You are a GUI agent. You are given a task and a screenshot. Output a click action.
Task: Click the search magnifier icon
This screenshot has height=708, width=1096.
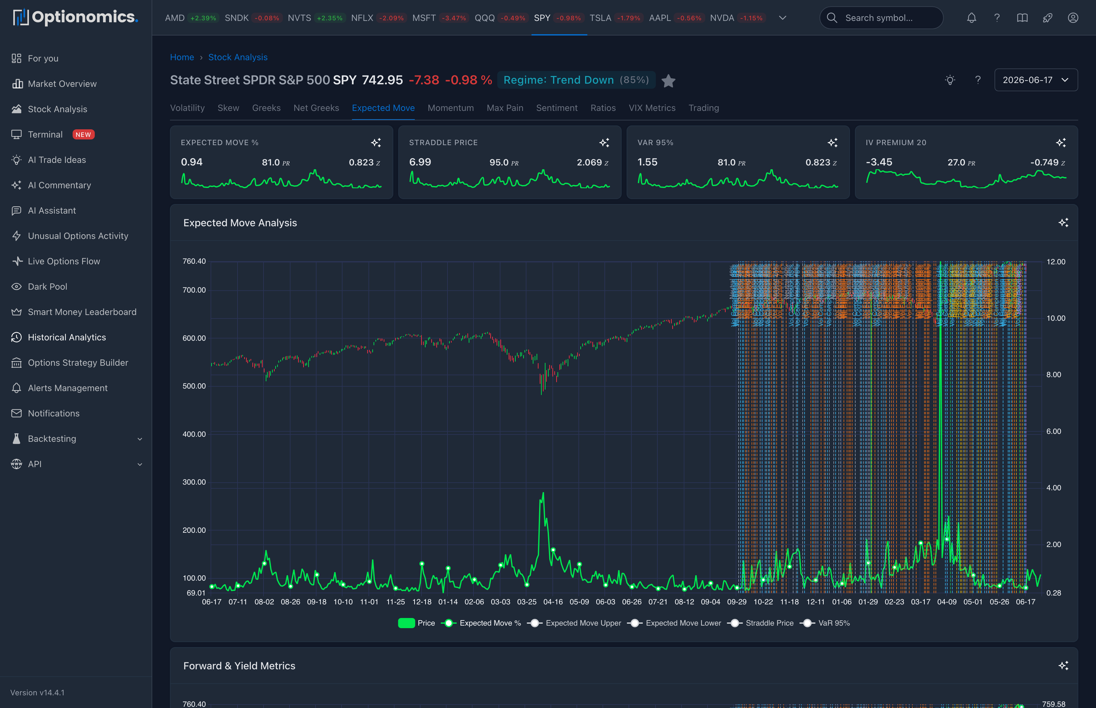click(x=832, y=18)
